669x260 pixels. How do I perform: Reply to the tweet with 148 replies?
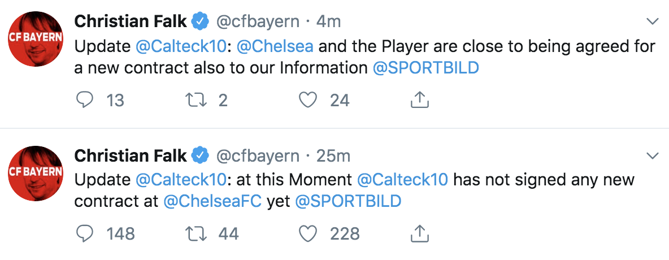tap(84, 233)
